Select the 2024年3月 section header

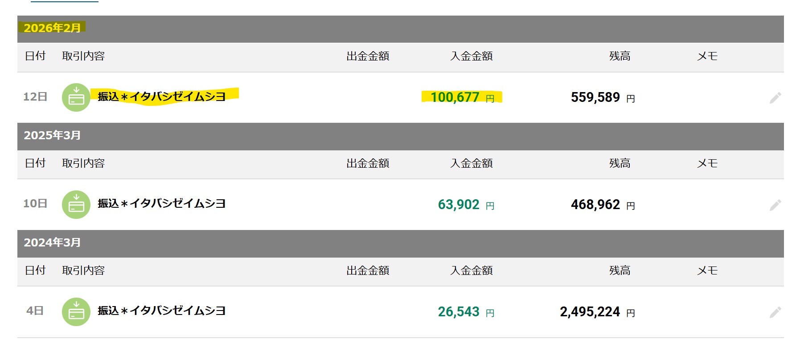[52, 242]
